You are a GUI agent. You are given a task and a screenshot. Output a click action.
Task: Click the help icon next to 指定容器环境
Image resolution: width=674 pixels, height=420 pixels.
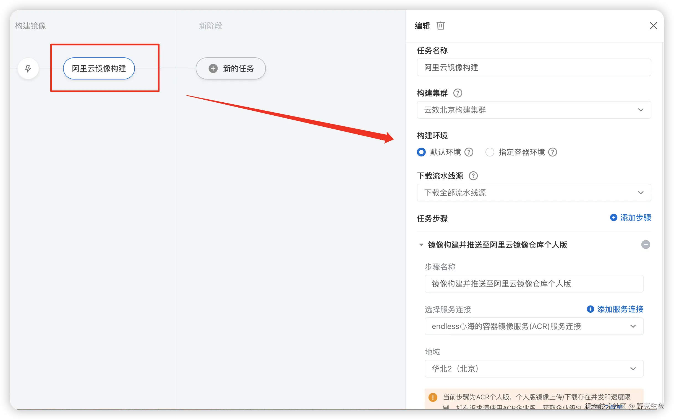click(552, 152)
